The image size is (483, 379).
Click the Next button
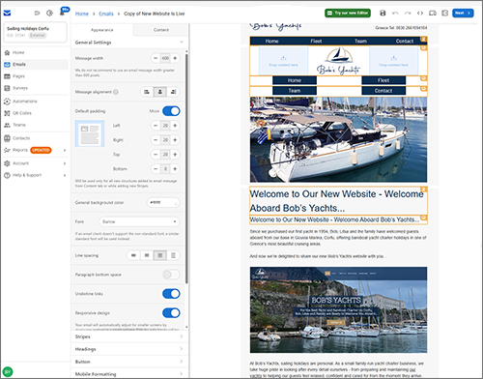[463, 13]
